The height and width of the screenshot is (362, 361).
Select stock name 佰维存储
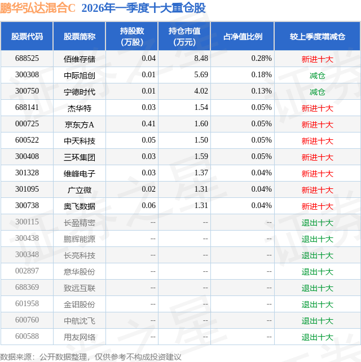[x=80, y=59]
